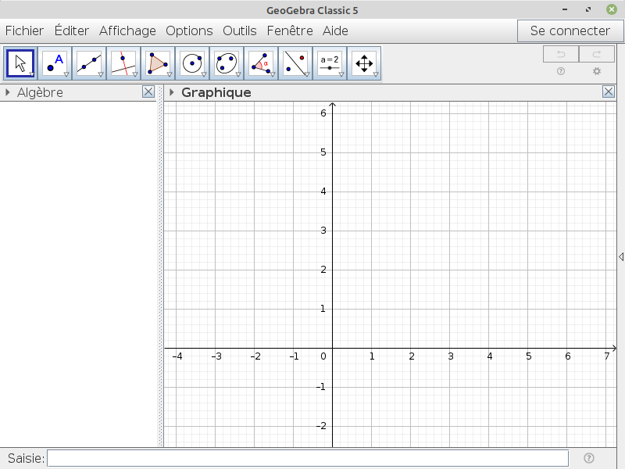Click the x-axis label -4
625x469 pixels.
[x=177, y=356]
